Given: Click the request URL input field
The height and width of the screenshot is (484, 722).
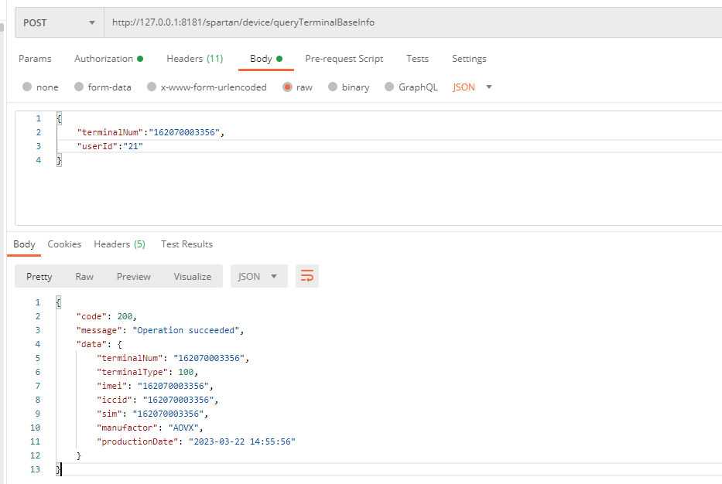Looking at the screenshot, I should [x=410, y=22].
